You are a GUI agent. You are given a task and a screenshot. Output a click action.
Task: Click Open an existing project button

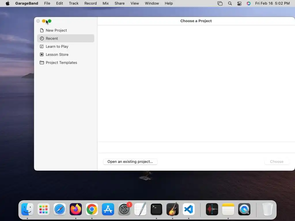tap(130, 162)
